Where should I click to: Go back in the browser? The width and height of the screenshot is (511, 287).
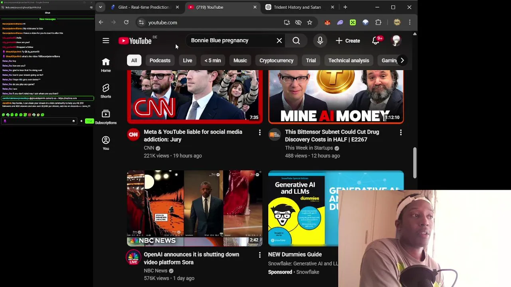click(101, 22)
